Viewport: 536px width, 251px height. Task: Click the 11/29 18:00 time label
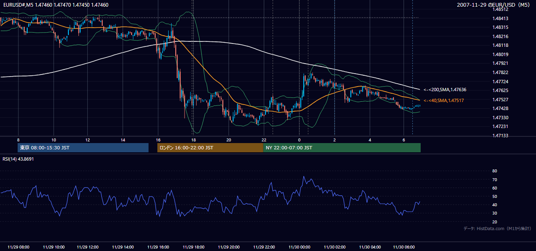(x=194, y=247)
